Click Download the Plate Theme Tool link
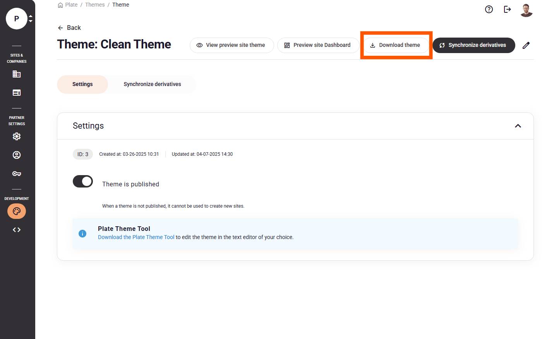Viewport: 554px width, 339px height. point(136,237)
